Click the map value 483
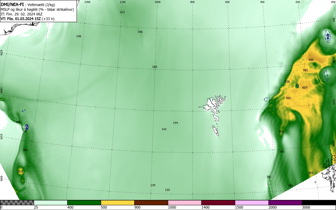The width and height of the screenshot is (336, 210). coord(311,173)
